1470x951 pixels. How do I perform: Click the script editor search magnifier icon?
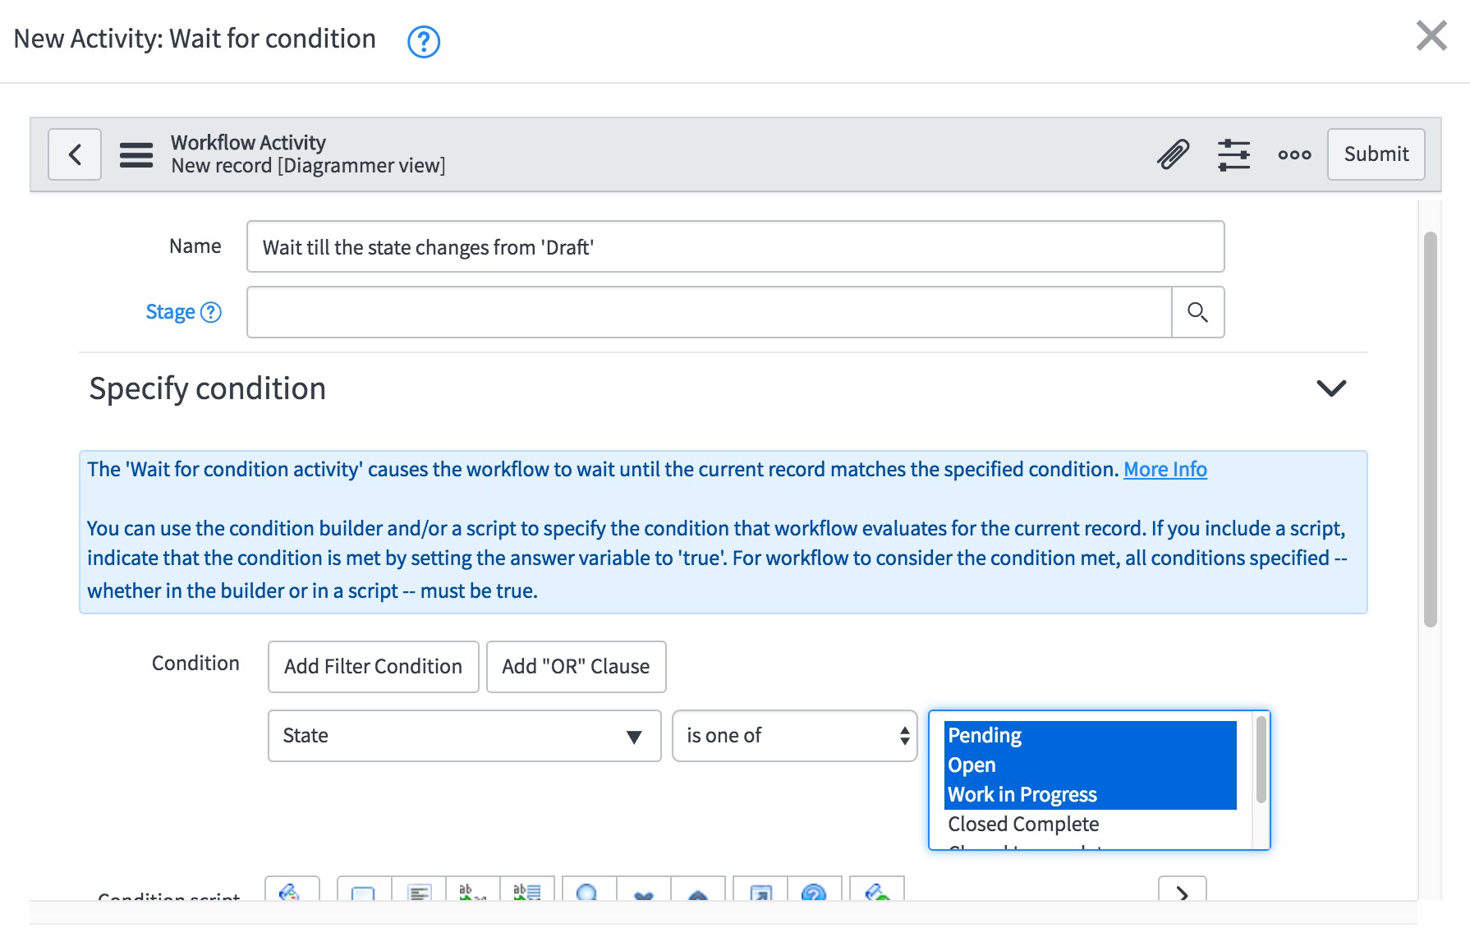tap(587, 890)
